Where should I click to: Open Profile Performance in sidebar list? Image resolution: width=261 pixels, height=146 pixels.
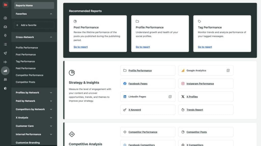[27, 48]
